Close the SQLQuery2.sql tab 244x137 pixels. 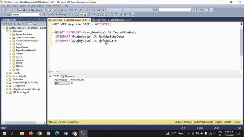coord(90,20)
